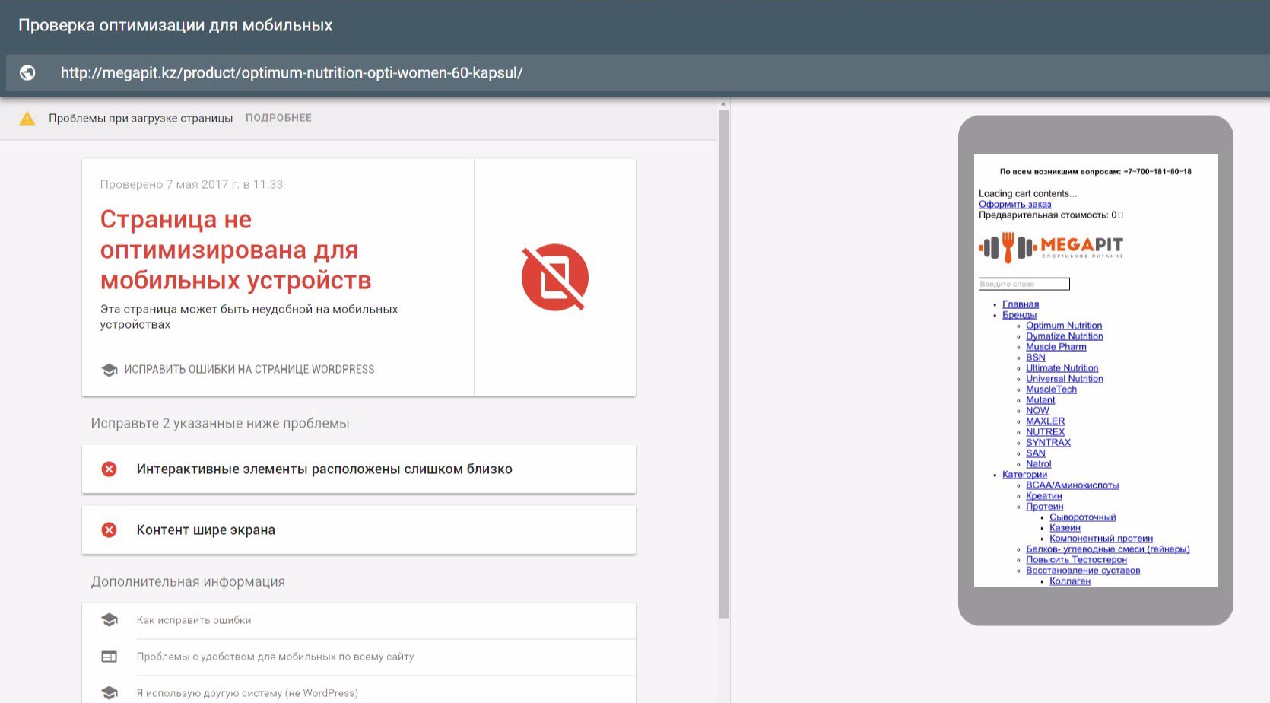The height and width of the screenshot is (703, 1270).
Task: Open 'ПОДРОБНЕЕ' page loading details
Action: 278,118
